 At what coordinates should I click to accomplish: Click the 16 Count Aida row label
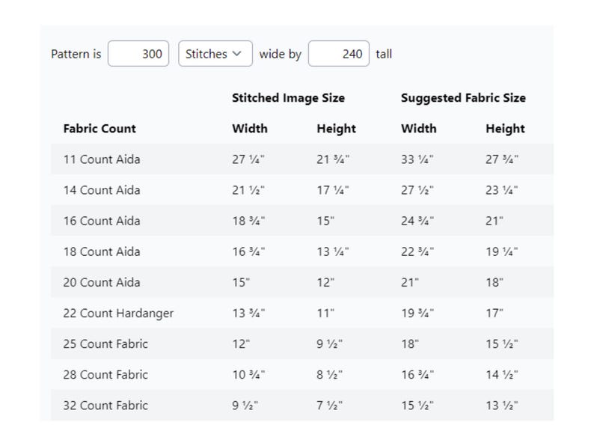tap(102, 221)
